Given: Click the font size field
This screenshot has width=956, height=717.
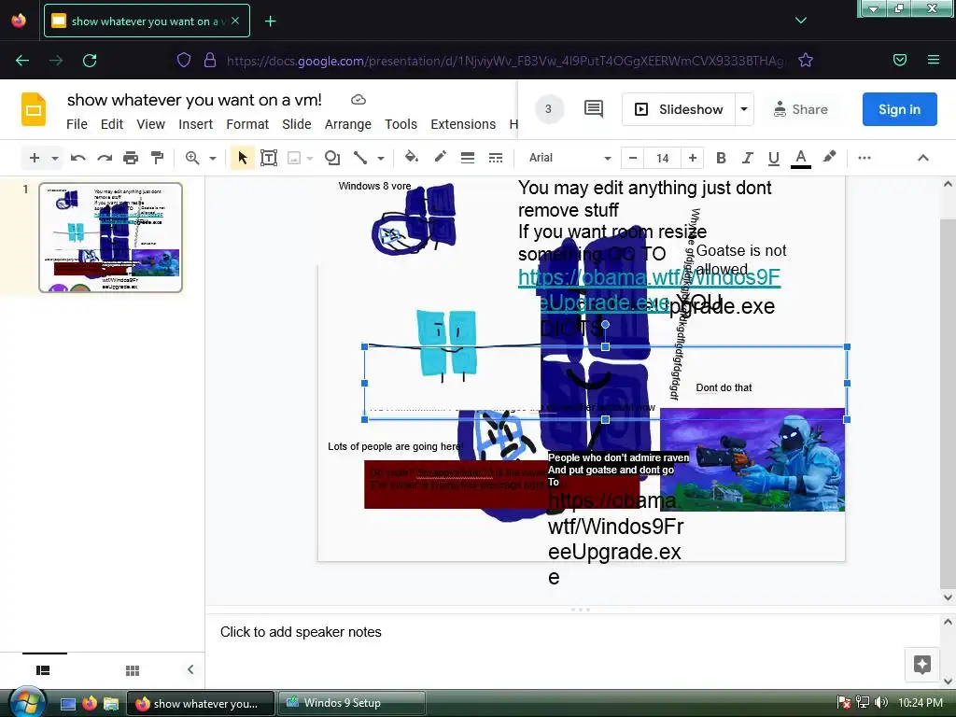Looking at the screenshot, I should pos(662,158).
